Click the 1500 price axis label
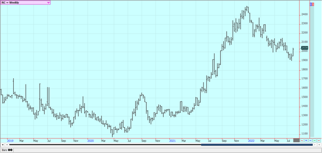Screen dimensions: 322x153 [304, 97]
